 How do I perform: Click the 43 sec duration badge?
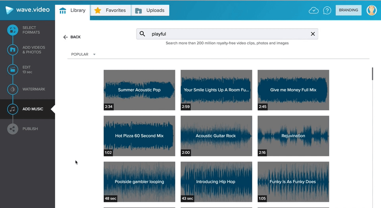(x=187, y=198)
